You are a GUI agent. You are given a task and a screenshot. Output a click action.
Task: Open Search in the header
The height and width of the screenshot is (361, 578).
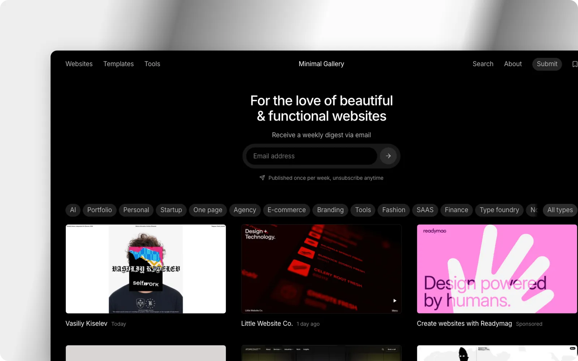[483, 64]
